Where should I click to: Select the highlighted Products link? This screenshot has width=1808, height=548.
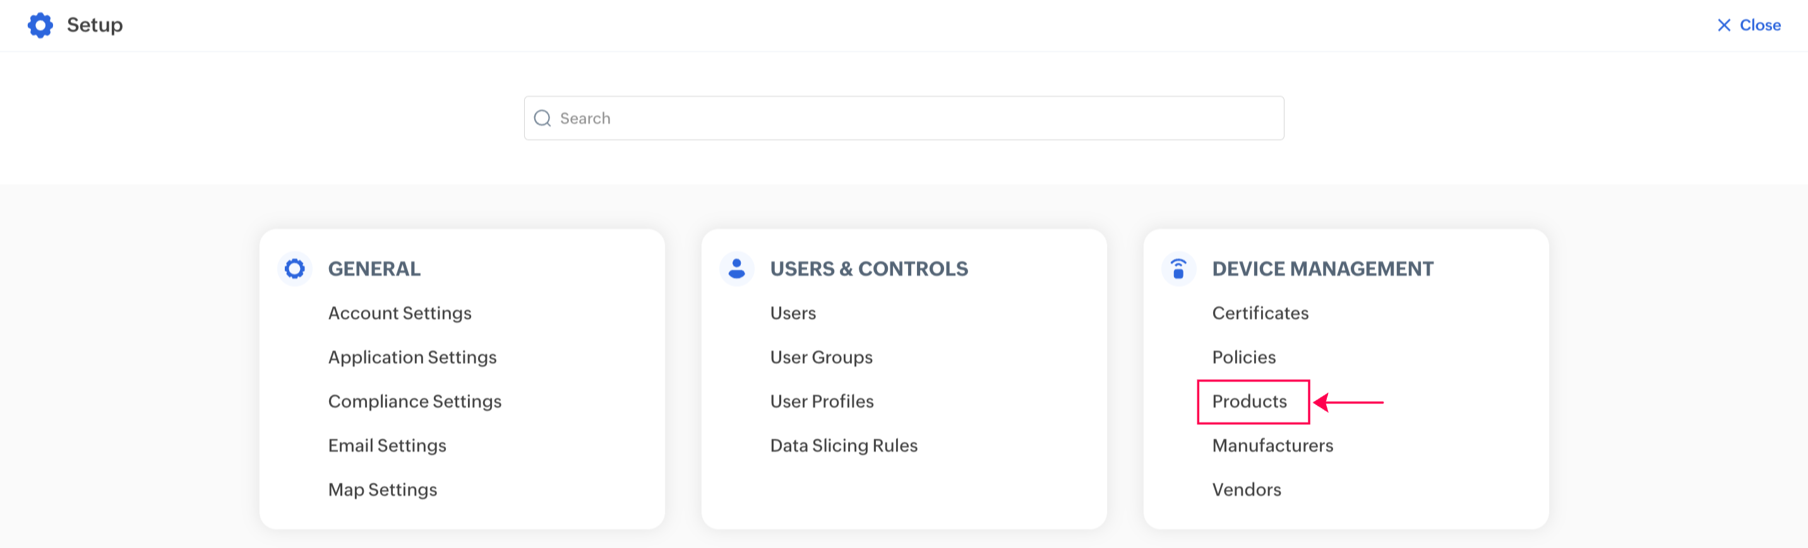tap(1248, 402)
